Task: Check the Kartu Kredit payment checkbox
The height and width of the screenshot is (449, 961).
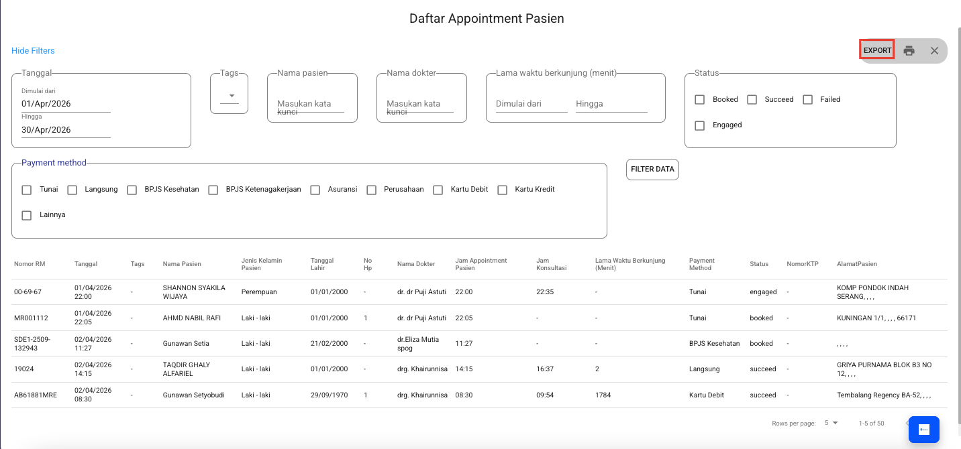Action: [503, 190]
